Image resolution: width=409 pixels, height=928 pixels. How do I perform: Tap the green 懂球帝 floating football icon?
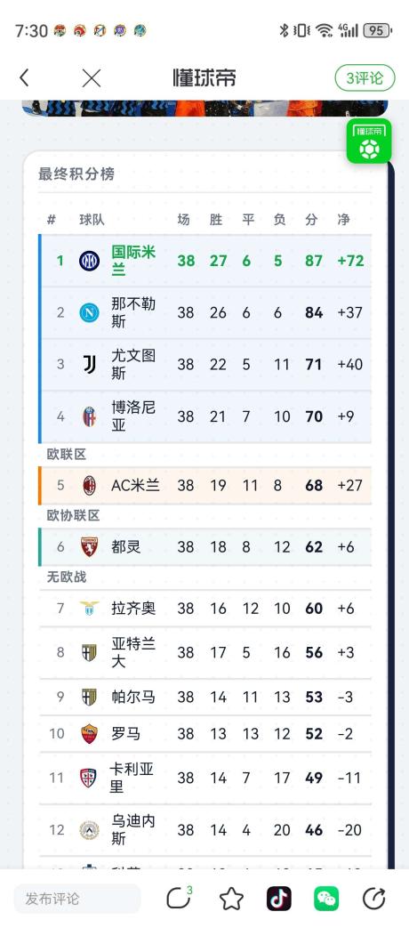[369, 141]
